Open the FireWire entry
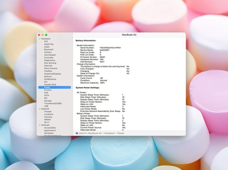This screenshot has width=228, height=170. 48,71
